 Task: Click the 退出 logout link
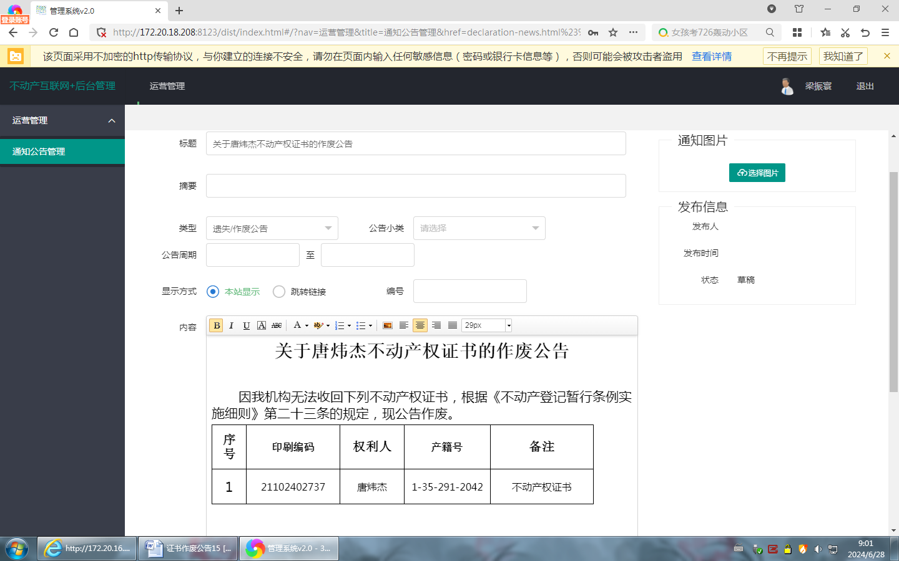pyautogui.click(x=865, y=86)
